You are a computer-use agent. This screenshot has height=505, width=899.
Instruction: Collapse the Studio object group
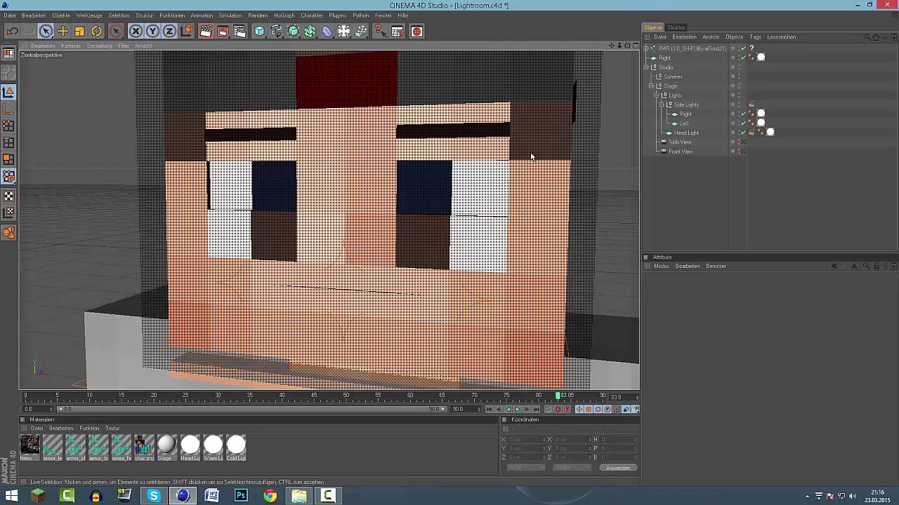pyautogui.click(x=647, y=67)
